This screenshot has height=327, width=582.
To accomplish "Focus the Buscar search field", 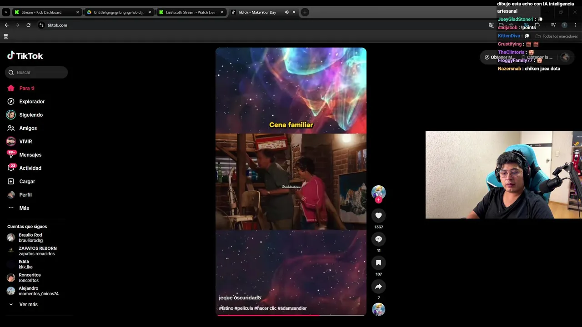I will click(36, 72).
